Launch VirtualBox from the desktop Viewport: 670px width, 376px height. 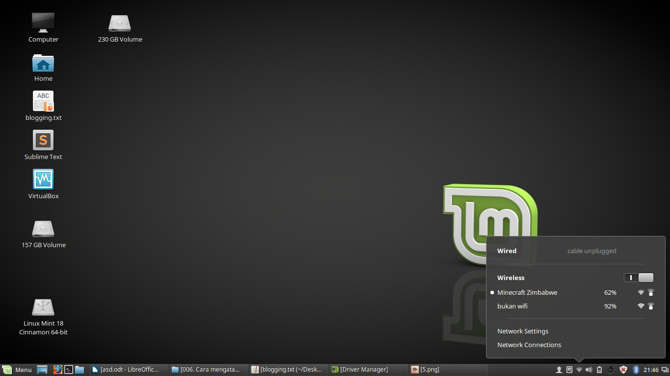43,179
